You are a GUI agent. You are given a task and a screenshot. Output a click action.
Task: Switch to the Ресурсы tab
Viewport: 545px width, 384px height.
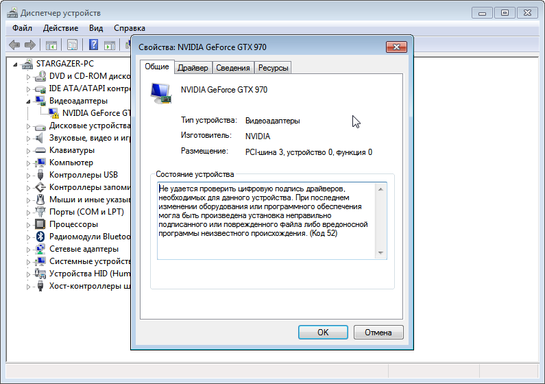point(274,68)
